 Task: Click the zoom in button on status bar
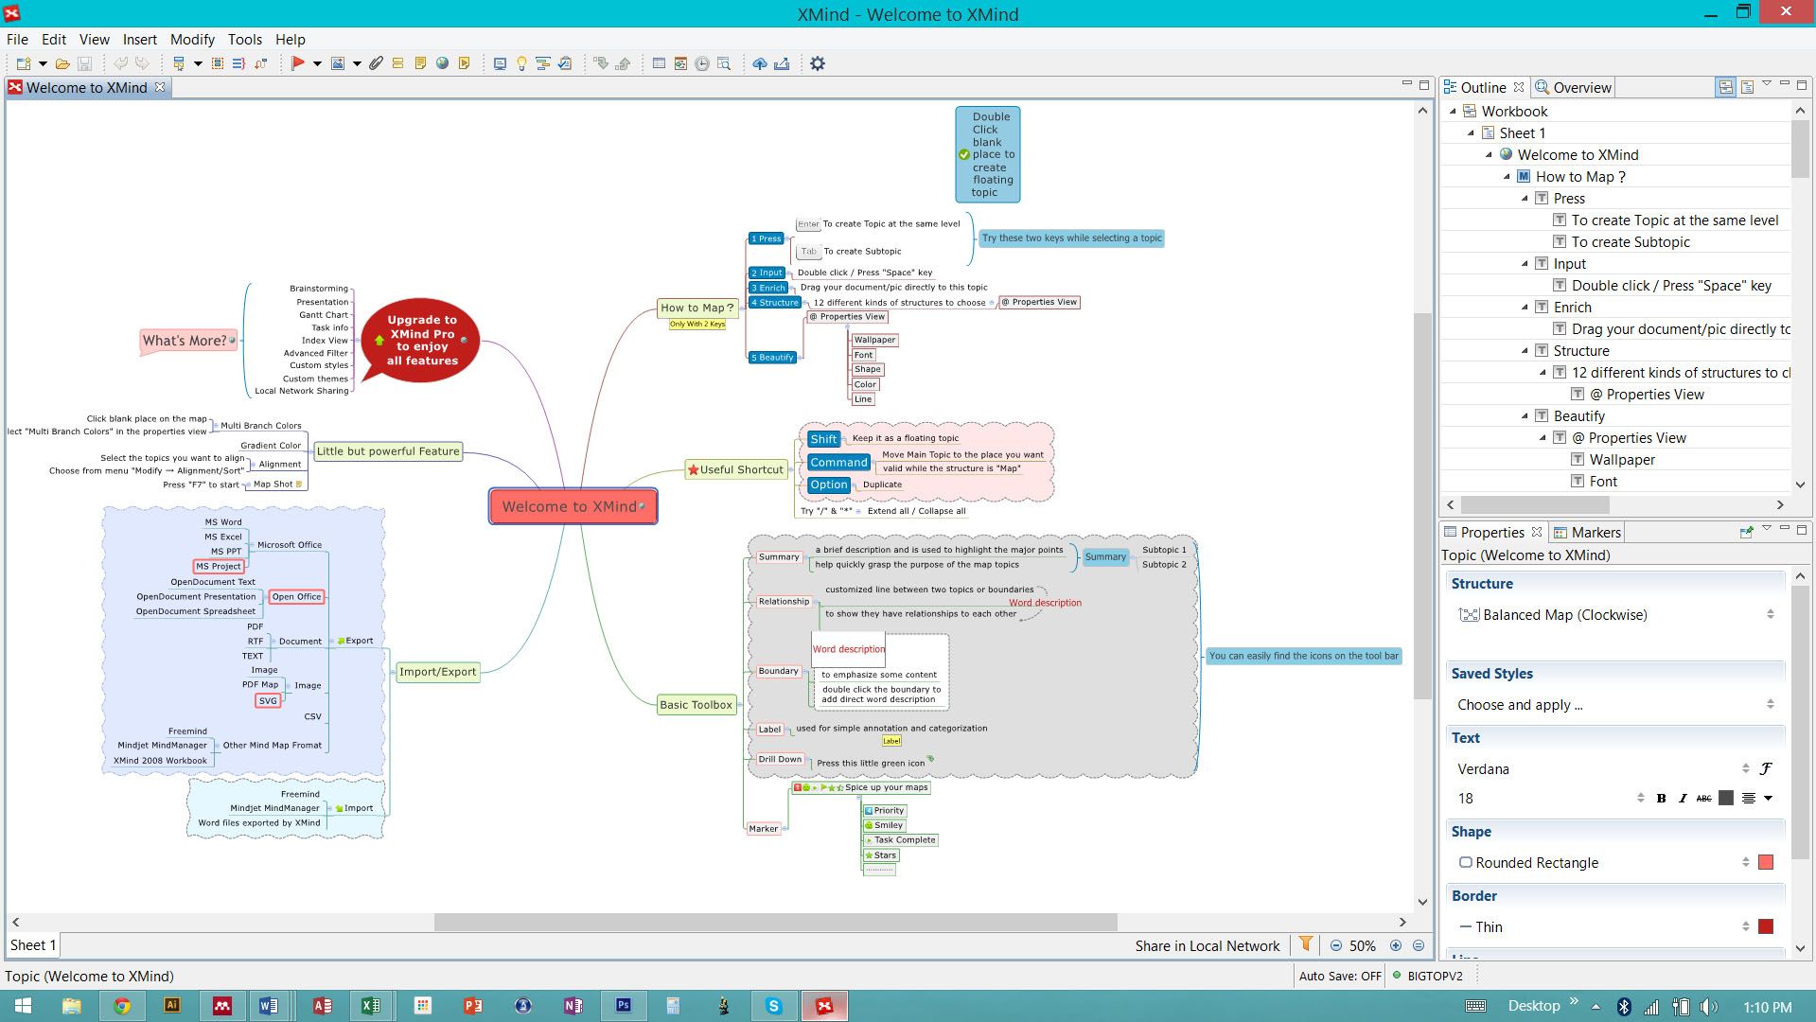point(1394,944)
